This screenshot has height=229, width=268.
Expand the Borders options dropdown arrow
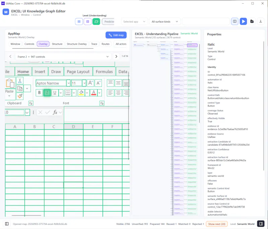pyautogui.click(x=74, y=93)
